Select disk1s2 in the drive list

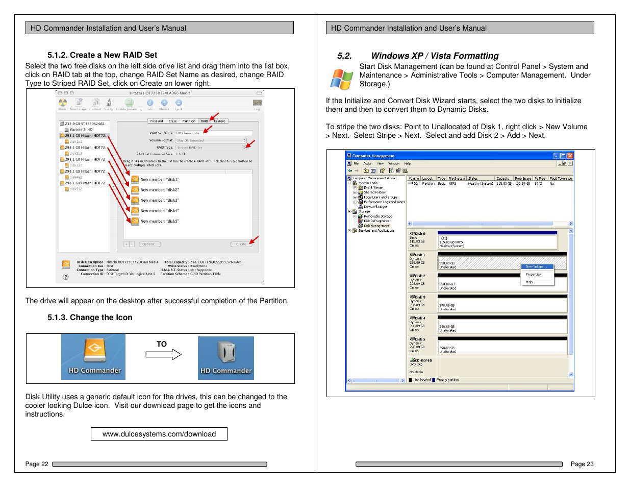pos(73,141)
